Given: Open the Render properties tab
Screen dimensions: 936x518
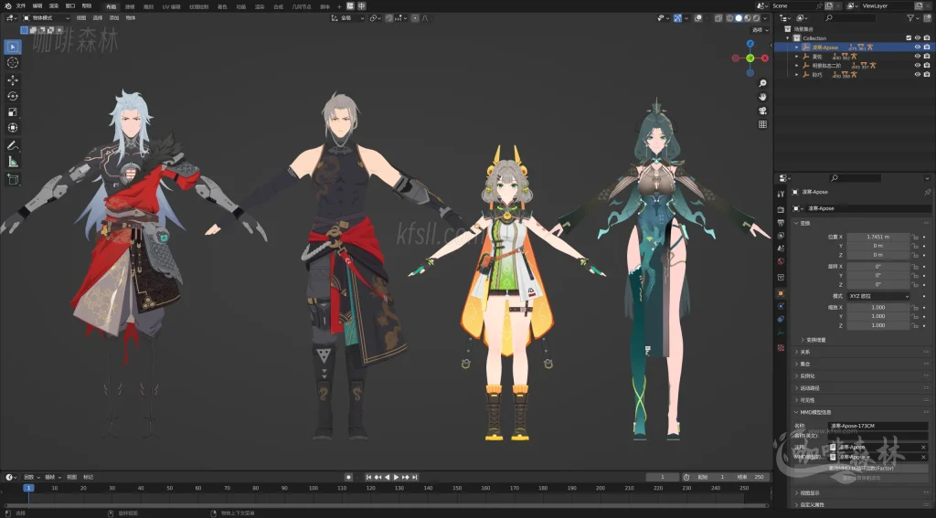Looking at the screenshot, I should pyautogui.click(x=781, y=209).
